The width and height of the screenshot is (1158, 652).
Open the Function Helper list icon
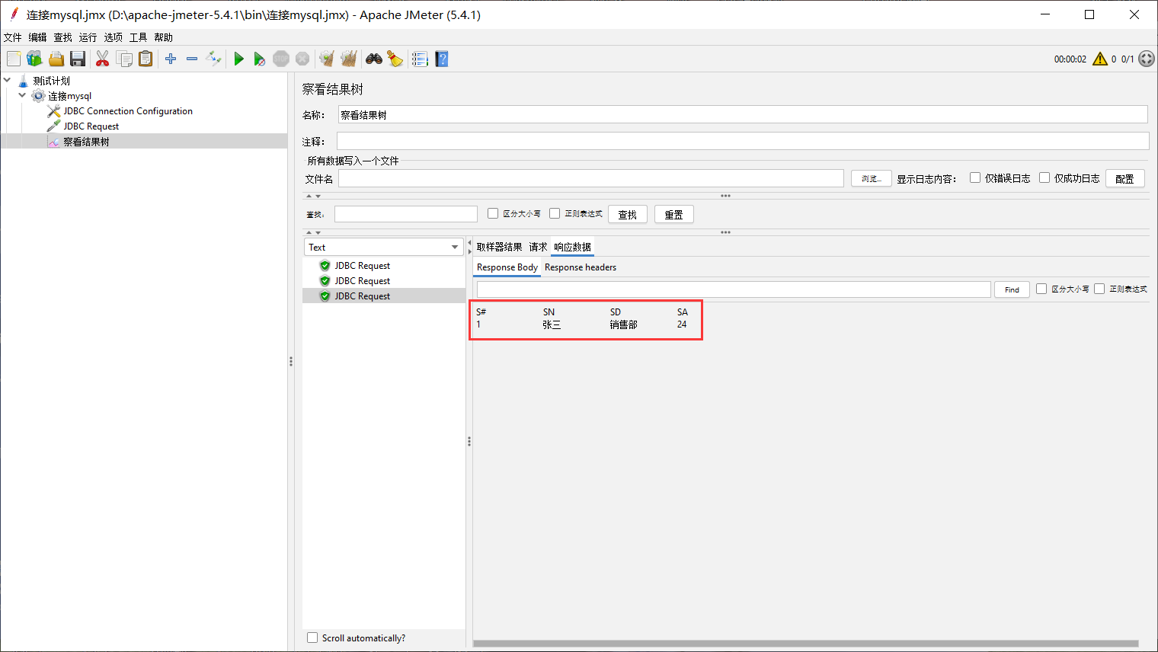(420, 59)
